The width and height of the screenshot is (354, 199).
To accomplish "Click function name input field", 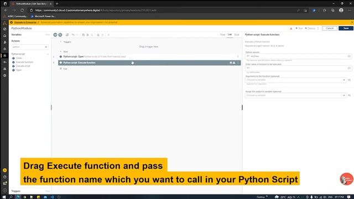I will [x=296, y=68].
